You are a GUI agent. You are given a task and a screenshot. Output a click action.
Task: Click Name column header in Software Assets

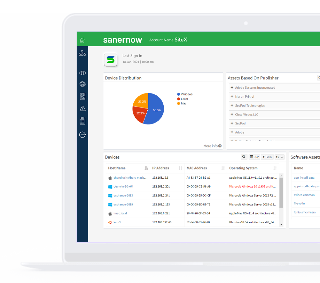(298, 168)
